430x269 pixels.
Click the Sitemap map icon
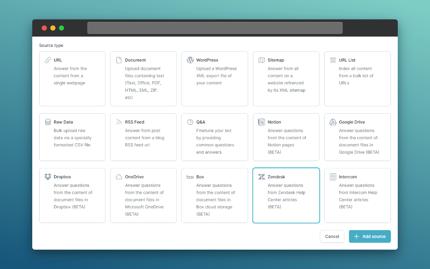click(261, 60)
